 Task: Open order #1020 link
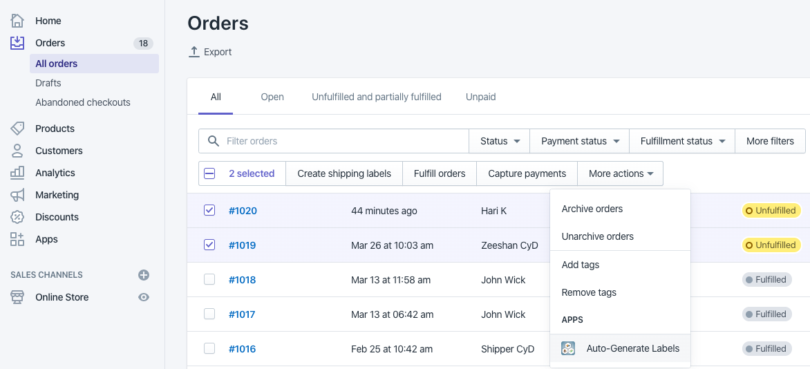(x=243, y=210)
